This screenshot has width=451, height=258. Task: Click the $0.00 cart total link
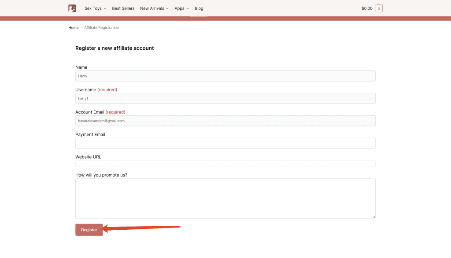(x=367, y=8)
